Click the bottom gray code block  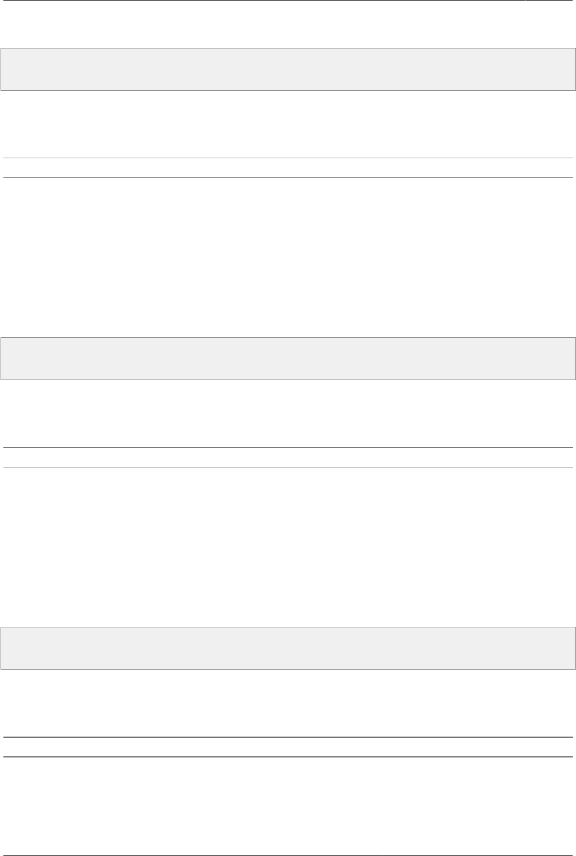click(x=287, y=648)
